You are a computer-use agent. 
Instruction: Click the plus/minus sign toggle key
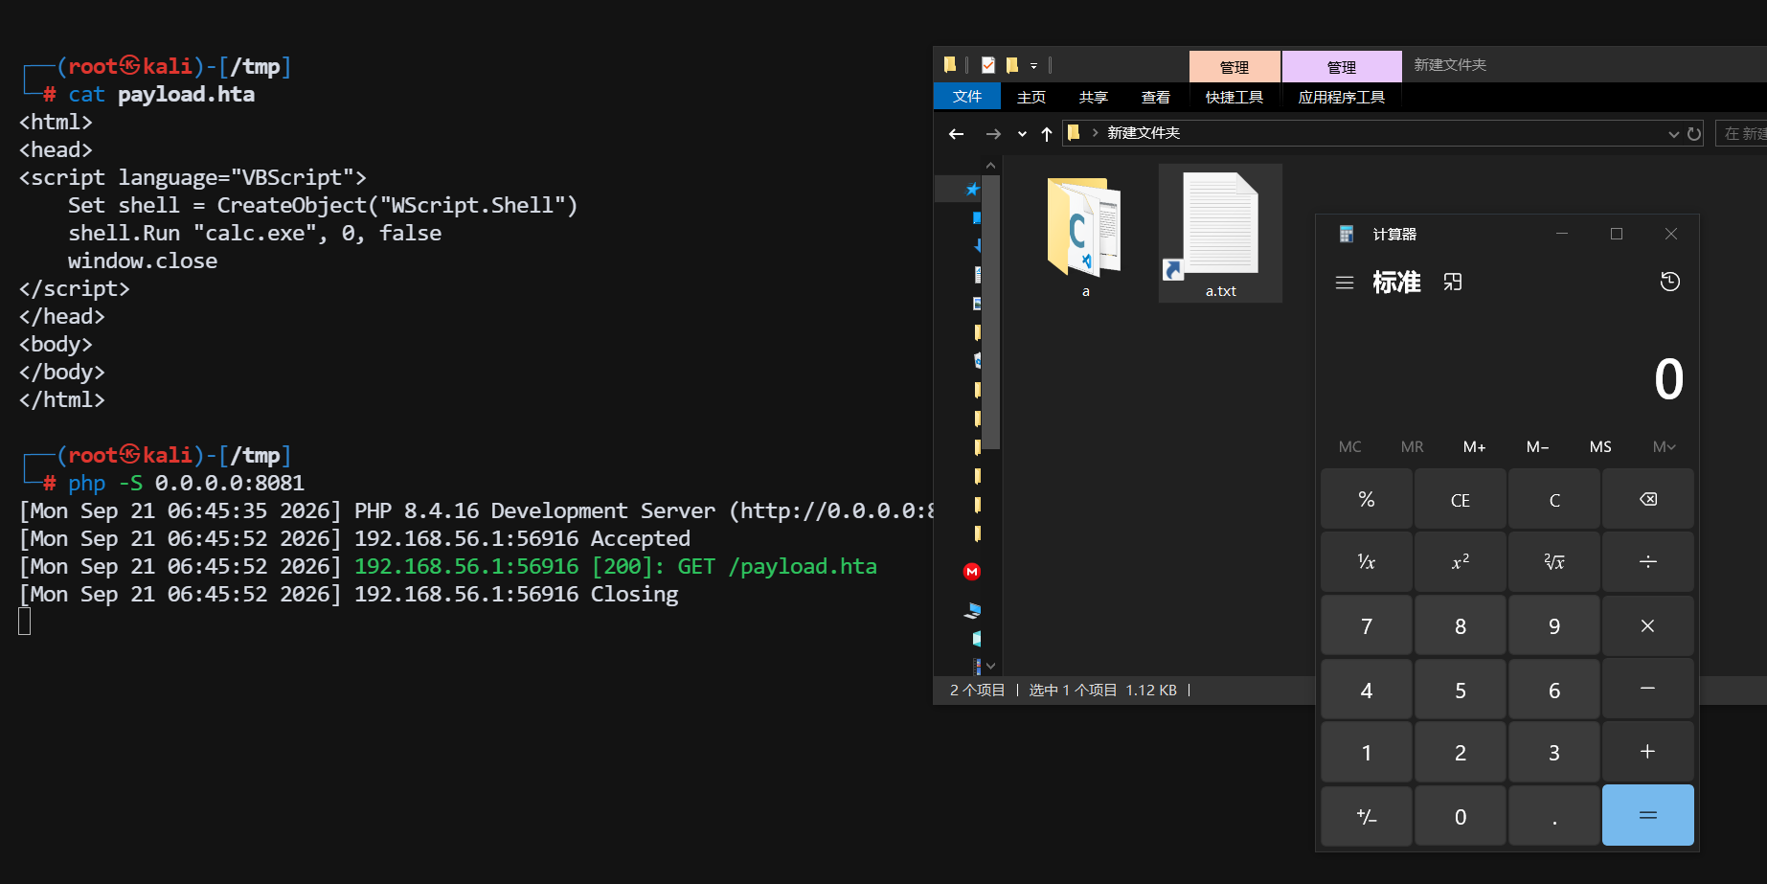click(1367, 815)
